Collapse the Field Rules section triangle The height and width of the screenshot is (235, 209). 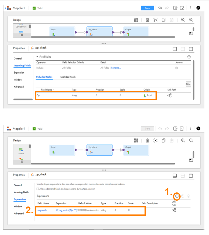pyautogui.click(x=37, y=57)
